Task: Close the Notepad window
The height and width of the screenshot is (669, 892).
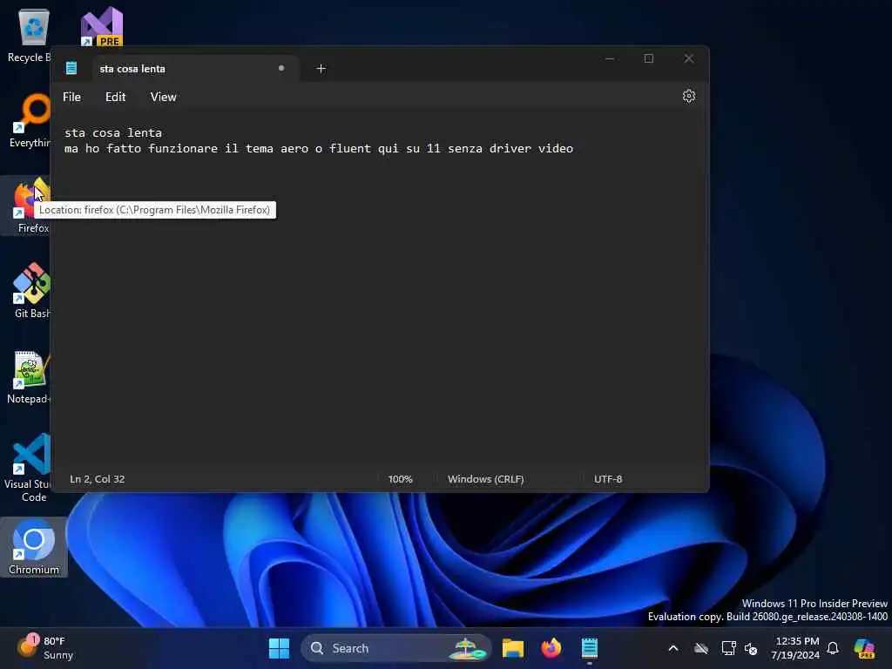Action: tap(688, 58)
